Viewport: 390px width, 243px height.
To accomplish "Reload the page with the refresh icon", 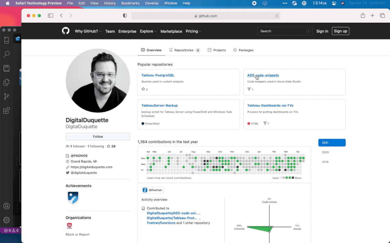I will point(277,16).
